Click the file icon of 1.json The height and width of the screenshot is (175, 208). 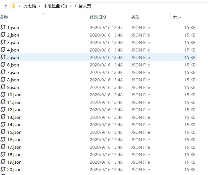3,27
